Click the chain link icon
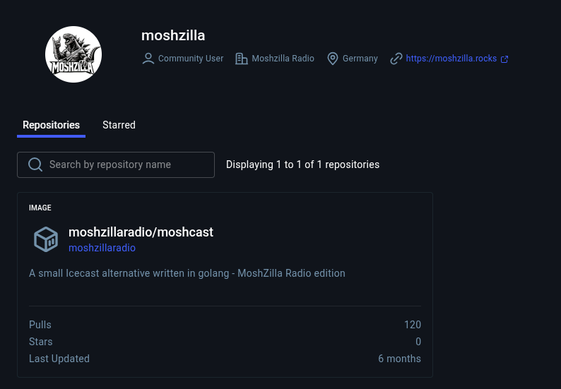Screen dimensions: 561x389 (396, 59)
